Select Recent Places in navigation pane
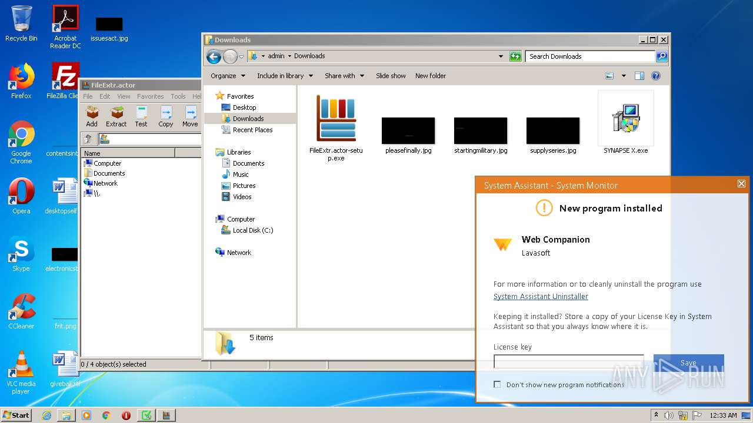 tap(252, 130)
